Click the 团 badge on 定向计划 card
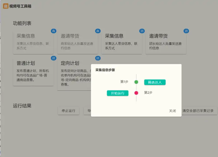 click(x=98, y=58)
